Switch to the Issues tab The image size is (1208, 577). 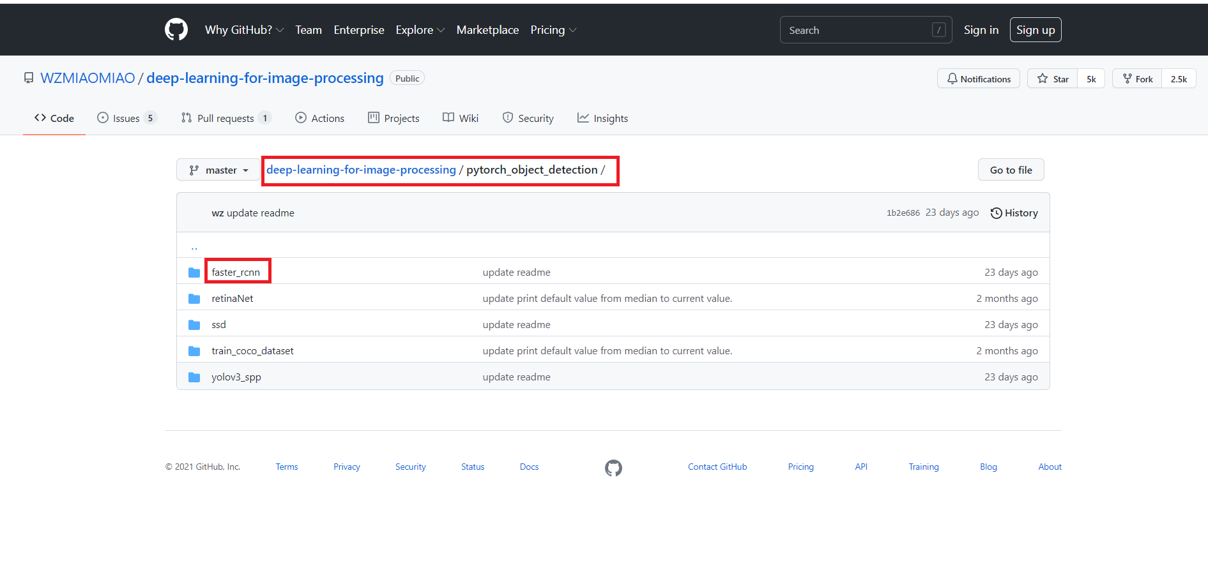point(126,118)
